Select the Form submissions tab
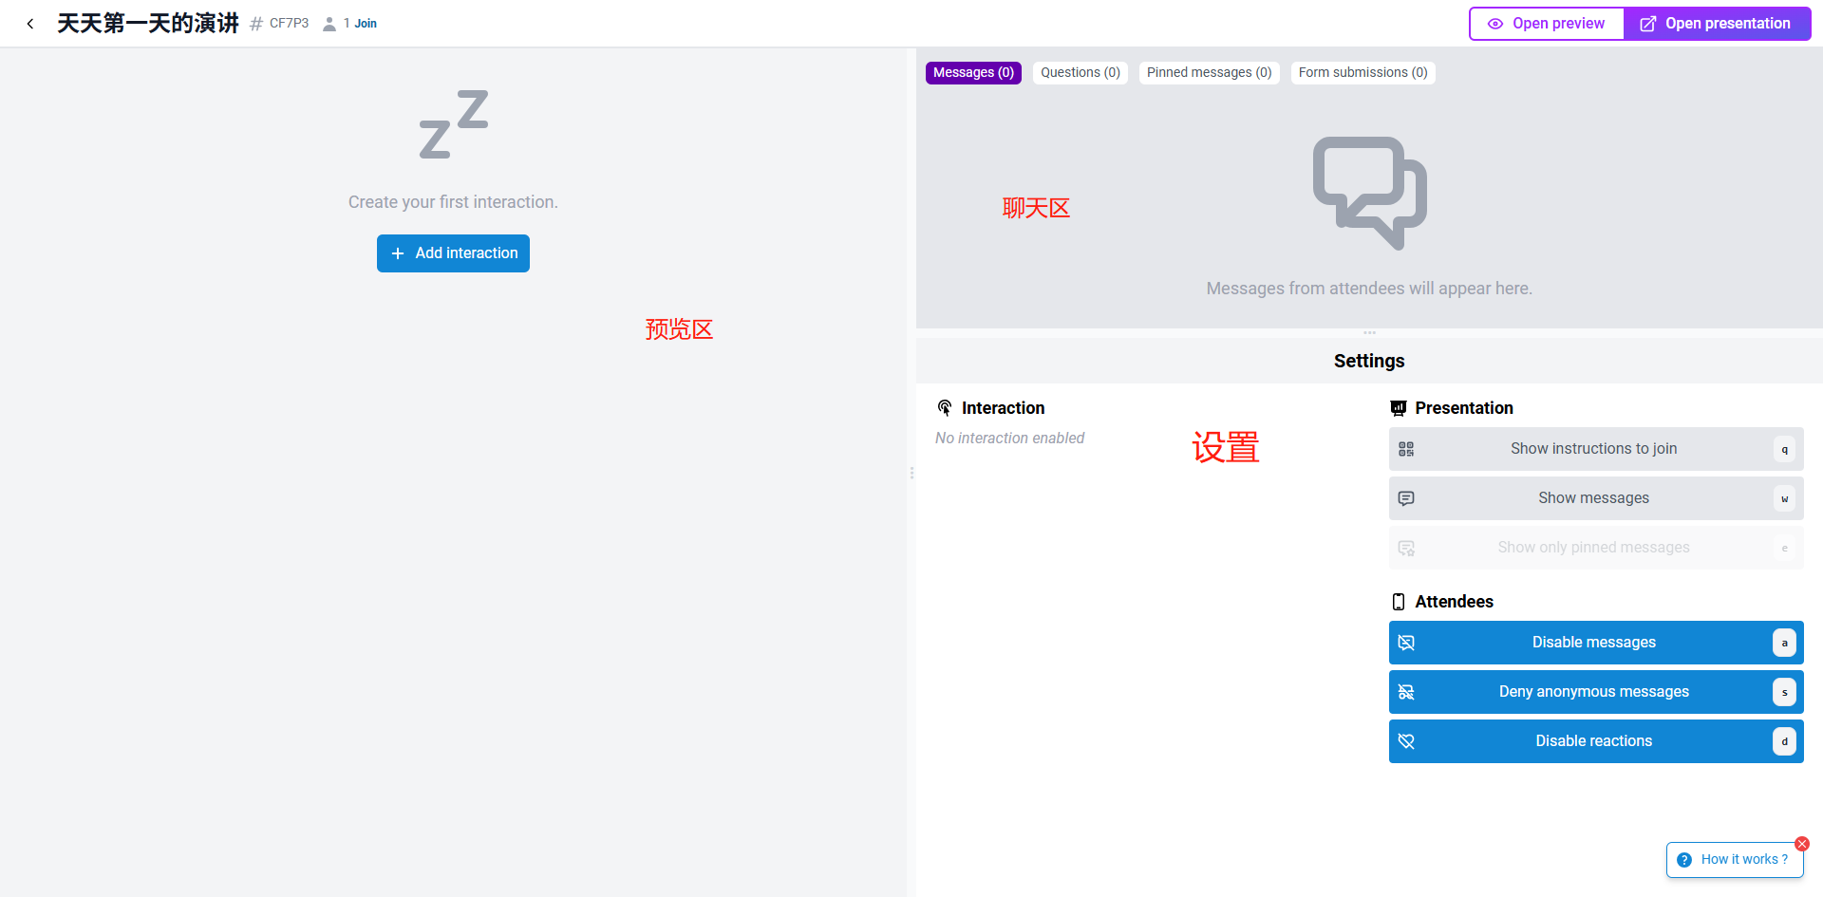The width and height of the screenshot is (1823, 897). point(1363,73)
